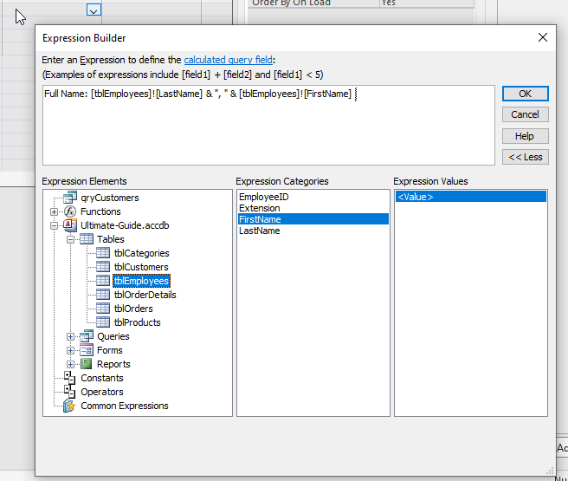Collapse the Tables tree node
This screenshot has width=568, height=481.
[71, 239]
